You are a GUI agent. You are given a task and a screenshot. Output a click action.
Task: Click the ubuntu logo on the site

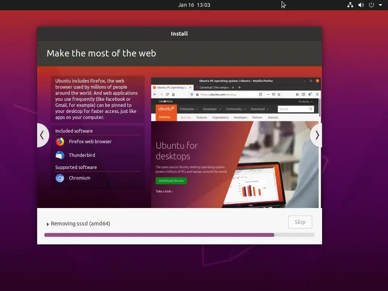click(166, 109)
